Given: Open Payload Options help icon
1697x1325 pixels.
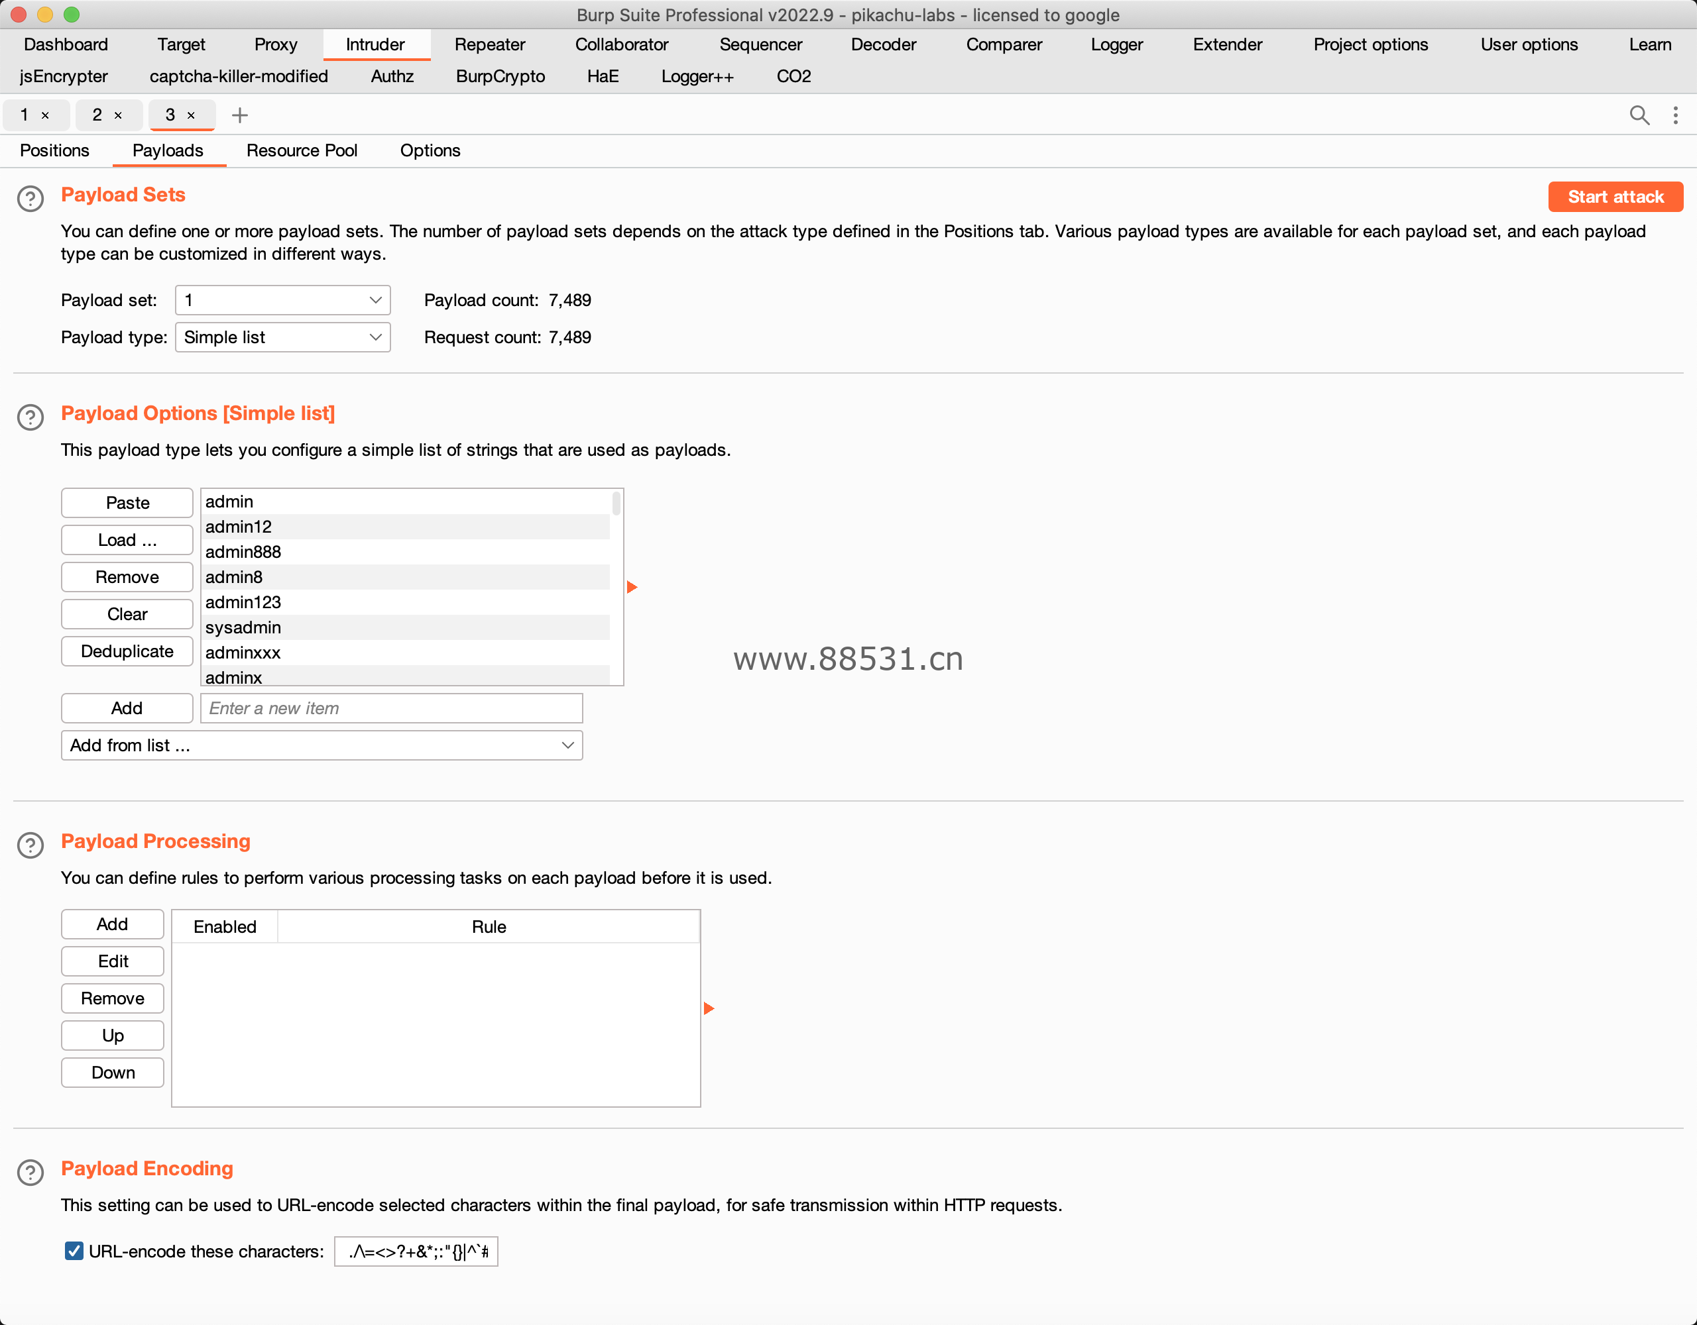Looking at the screenshot, I should tap(30, 417).
